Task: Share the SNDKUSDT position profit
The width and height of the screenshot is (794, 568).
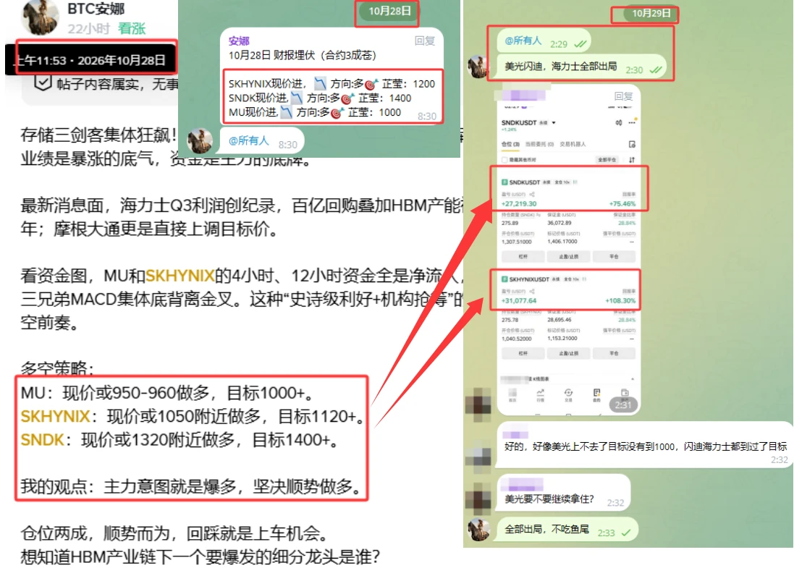Action: coord(532,195)
